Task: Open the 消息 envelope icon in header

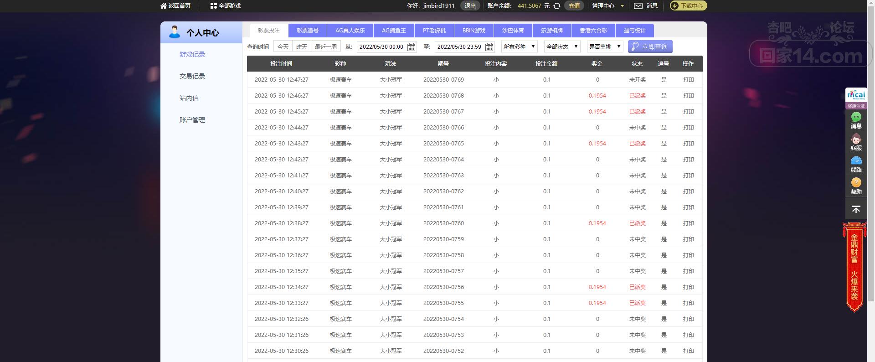Action: point(638,6)
